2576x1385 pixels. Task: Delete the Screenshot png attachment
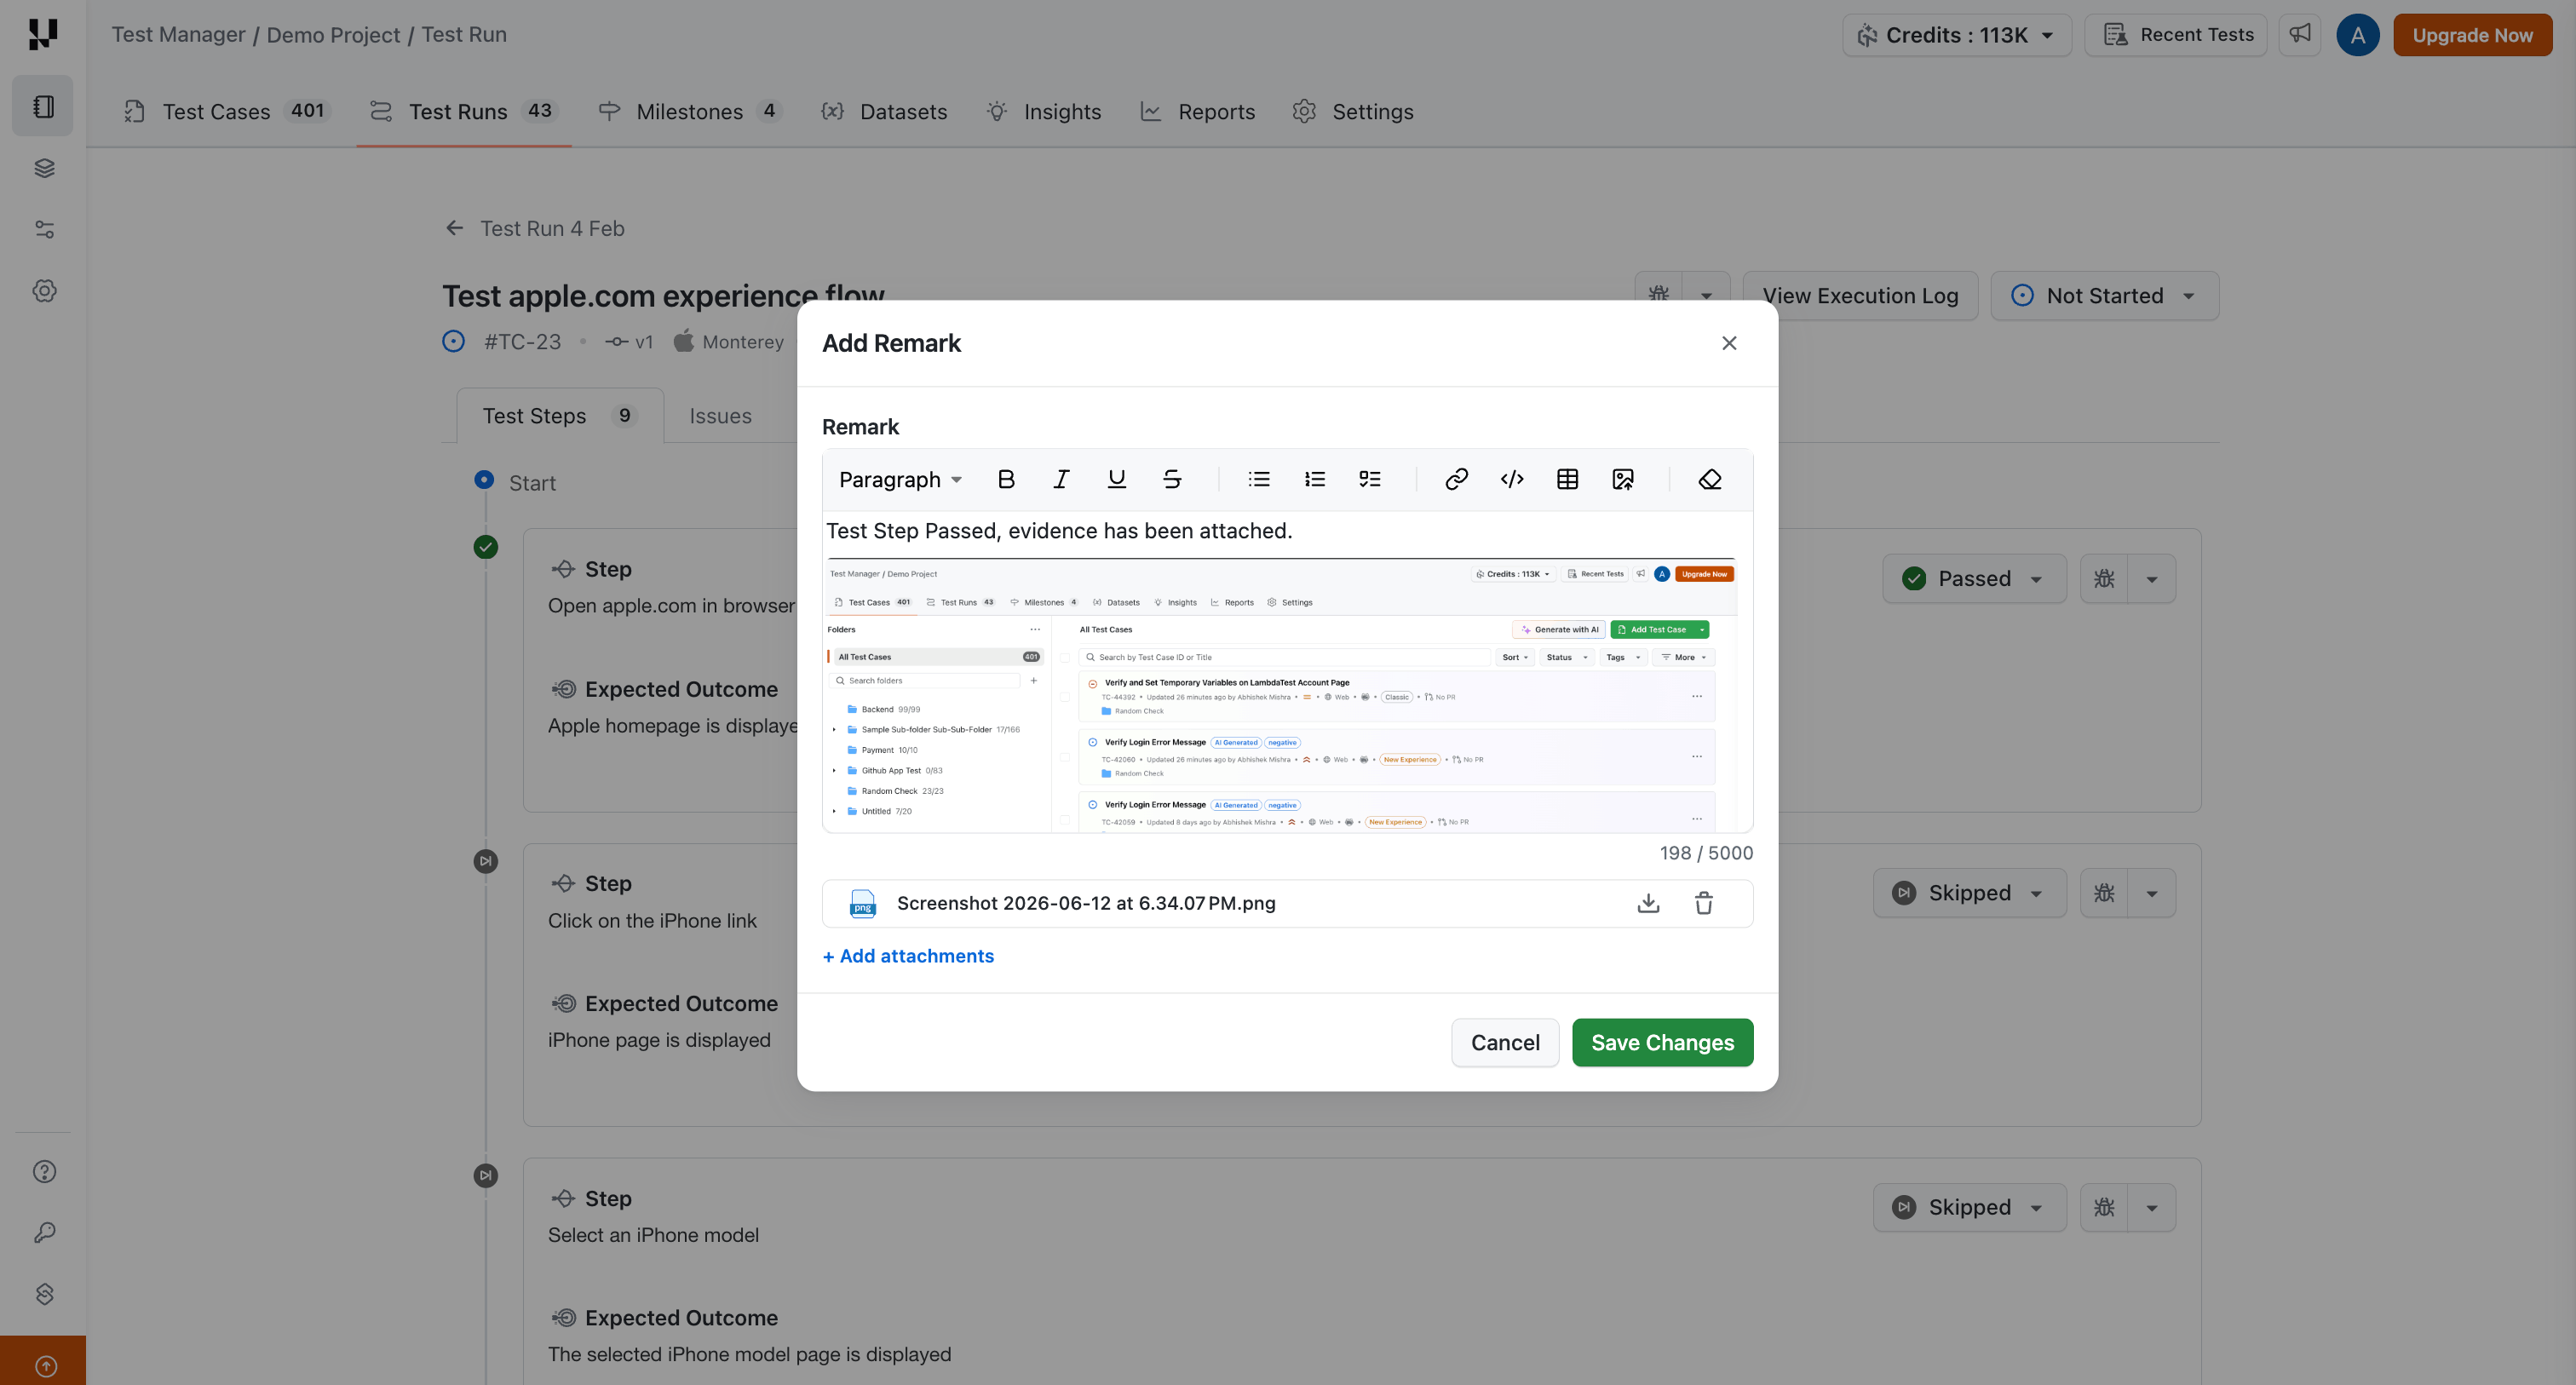pos(1704,903)
